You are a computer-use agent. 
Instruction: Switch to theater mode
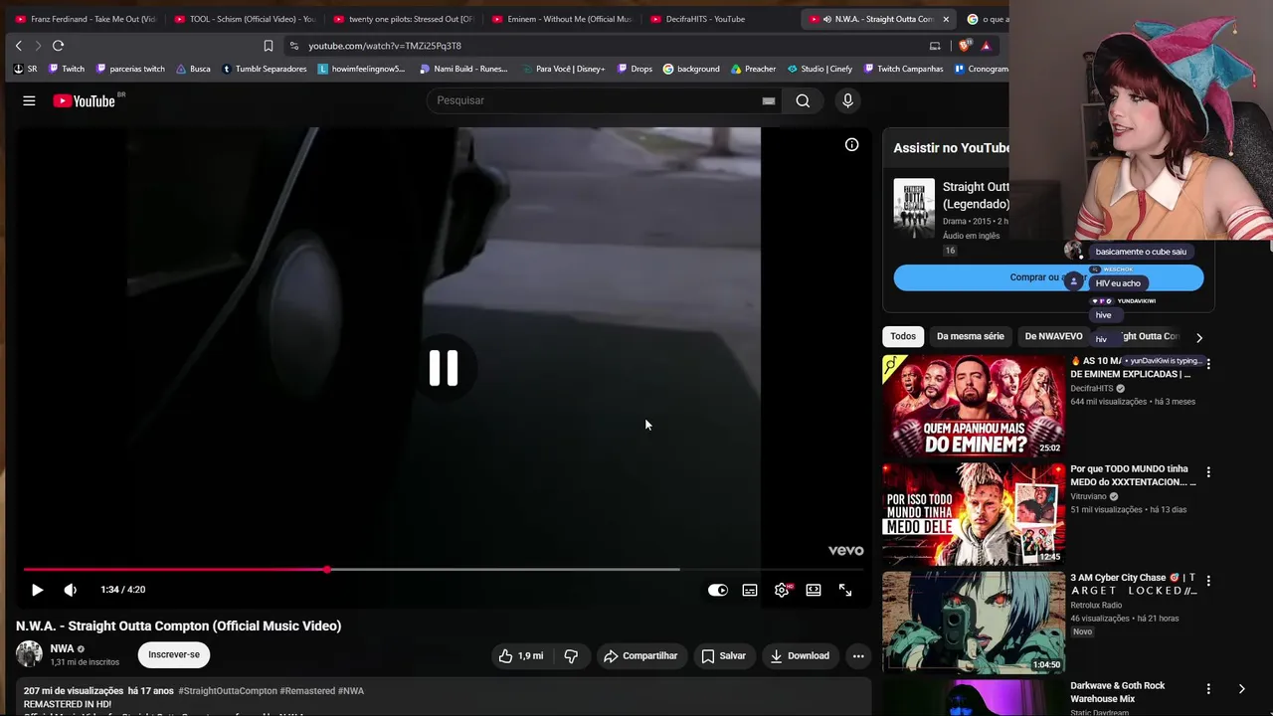tap(814, 590)
